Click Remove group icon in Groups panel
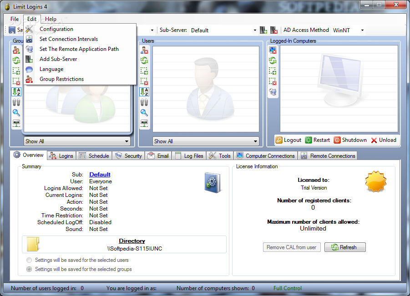Image resolution: width=410 pixels, height=296 pixels. click(16, 50)
